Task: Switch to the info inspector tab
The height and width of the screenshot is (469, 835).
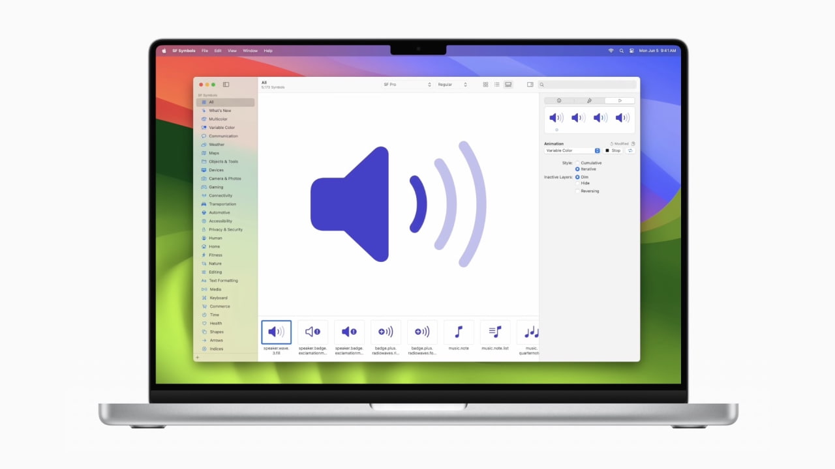Action: point(559,100)
